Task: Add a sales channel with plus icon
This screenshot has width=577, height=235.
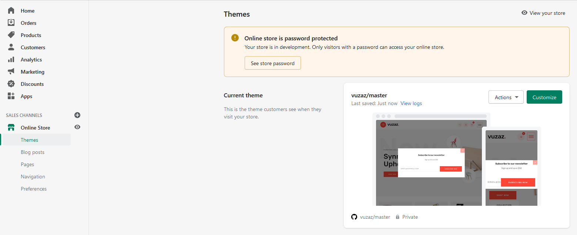Action: 77,115
